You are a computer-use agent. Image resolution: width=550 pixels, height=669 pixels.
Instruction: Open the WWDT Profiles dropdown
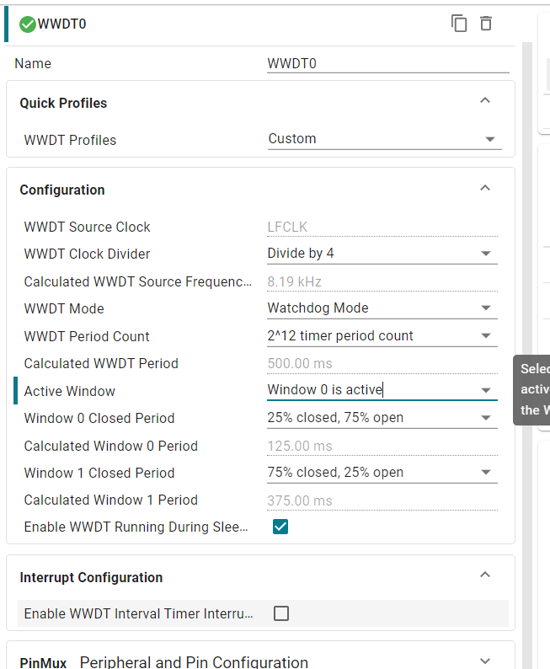click(x=385, y=139)
